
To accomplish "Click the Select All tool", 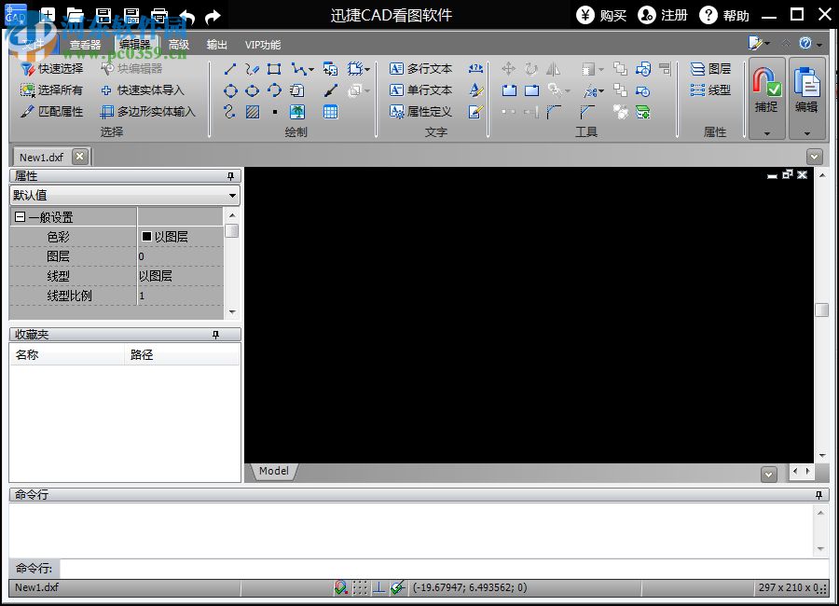I will 52,90.
